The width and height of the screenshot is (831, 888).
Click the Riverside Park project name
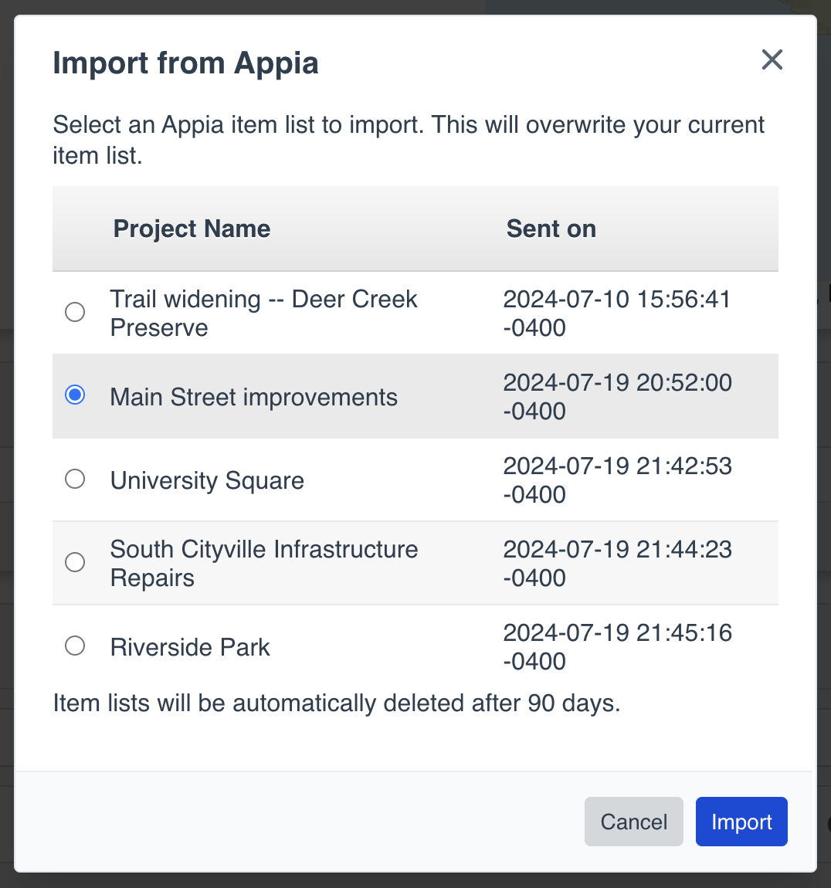[189, 647]
